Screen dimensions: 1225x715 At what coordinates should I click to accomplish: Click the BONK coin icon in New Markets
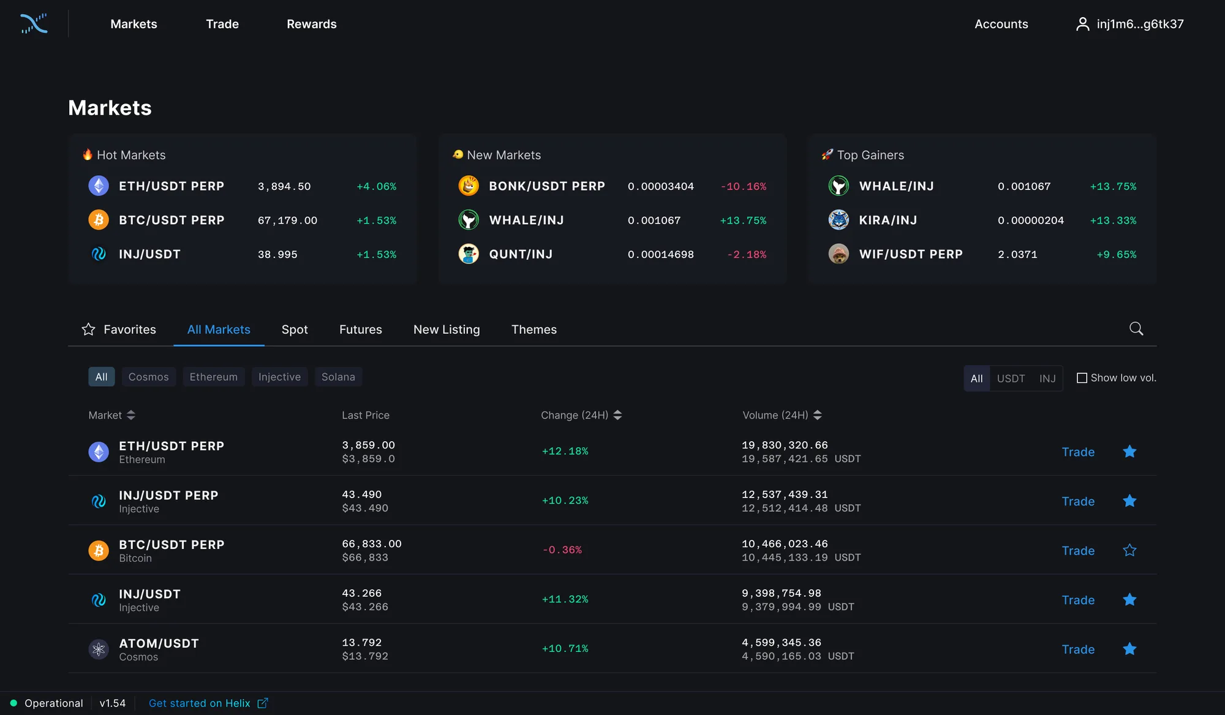469,186
